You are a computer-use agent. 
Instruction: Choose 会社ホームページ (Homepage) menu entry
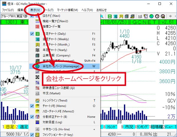coord(64,66)
